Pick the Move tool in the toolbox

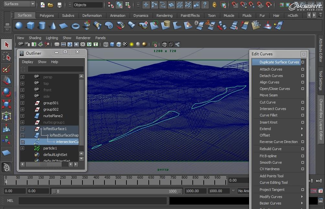tap(6, 80)
